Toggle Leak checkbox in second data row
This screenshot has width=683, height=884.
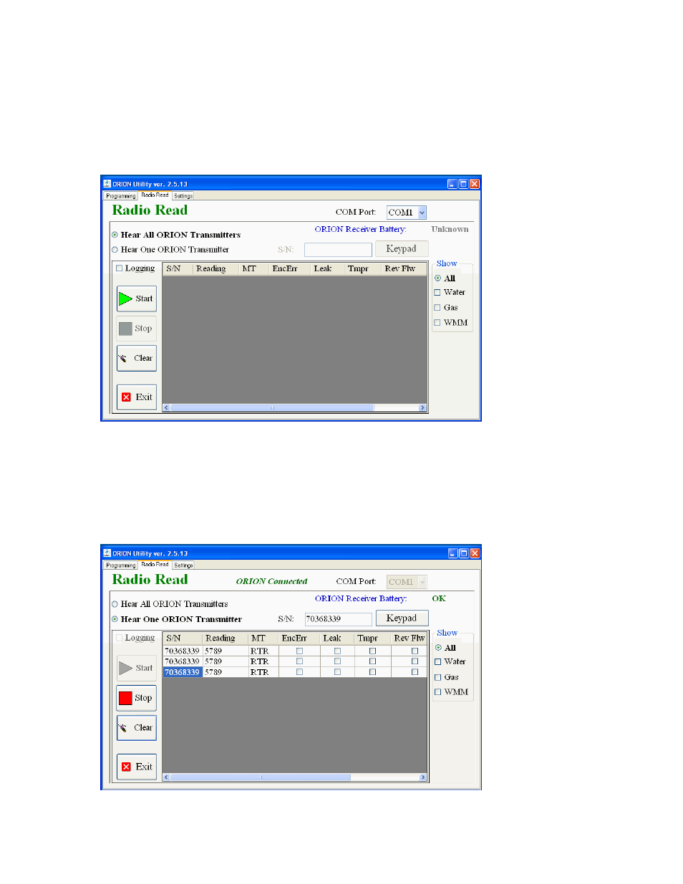tap(337, 662)
